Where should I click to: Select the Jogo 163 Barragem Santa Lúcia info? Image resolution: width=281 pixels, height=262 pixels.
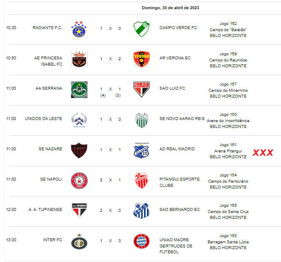point(228,242)
